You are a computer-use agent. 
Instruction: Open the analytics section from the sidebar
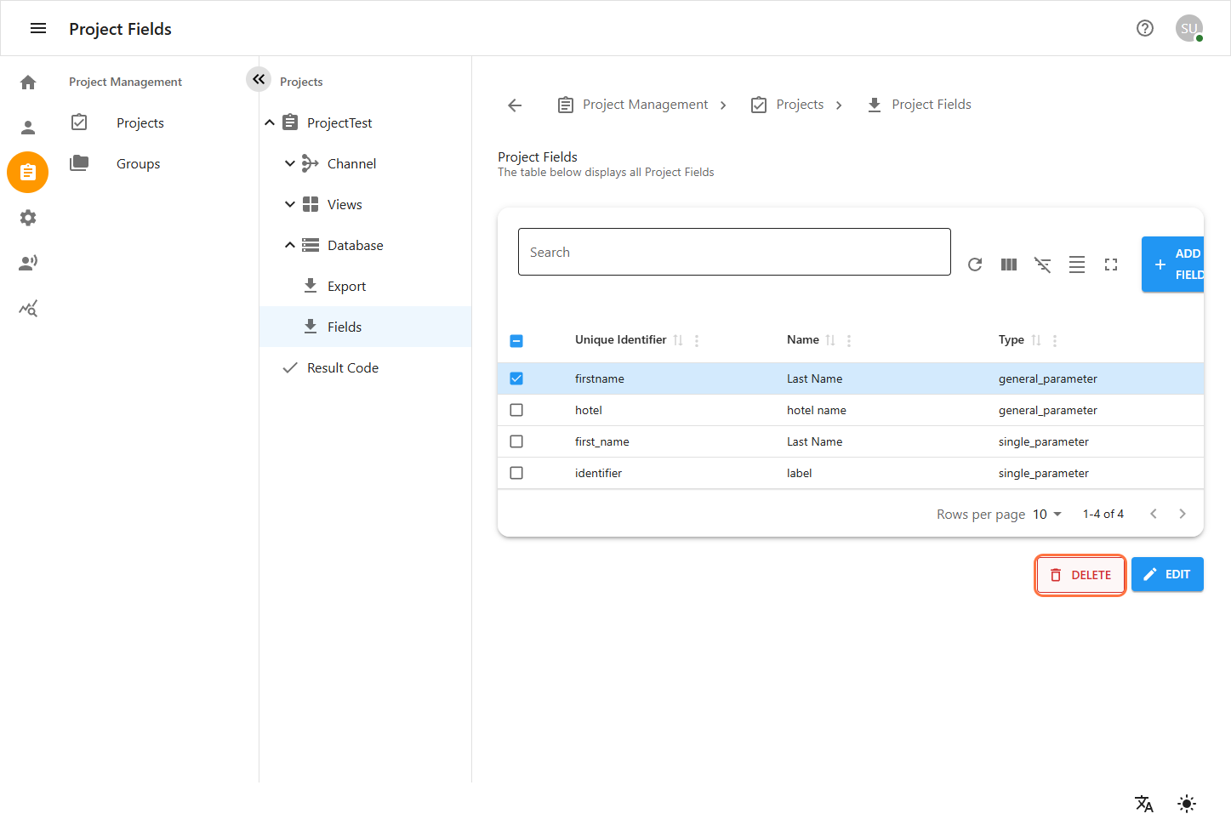(x=28, y=308)
